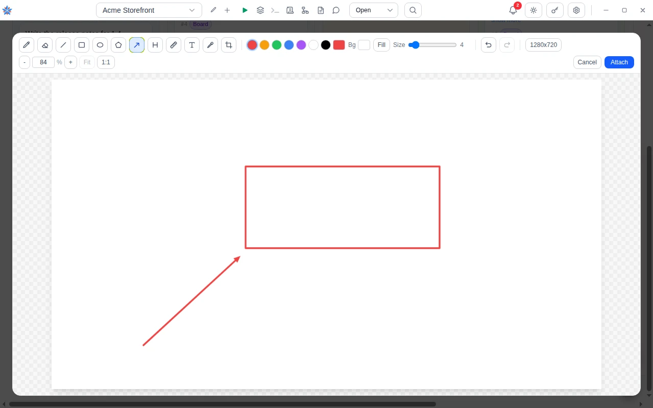Click Cancel in the image editor
Screen dimensions: 653x408
click(x=587, y=62)
